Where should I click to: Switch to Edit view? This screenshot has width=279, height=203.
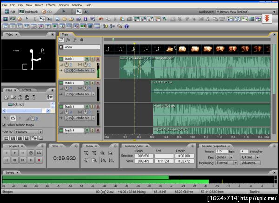pos(9,11)
